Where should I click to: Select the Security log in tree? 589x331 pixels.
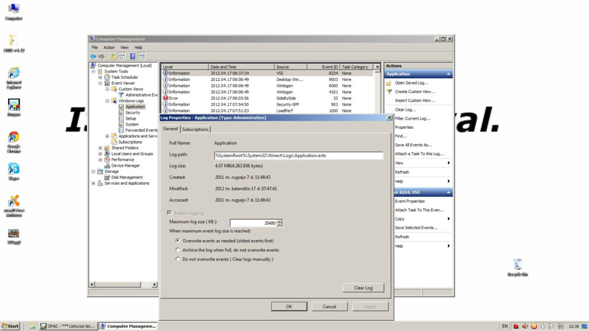[133, 113]
